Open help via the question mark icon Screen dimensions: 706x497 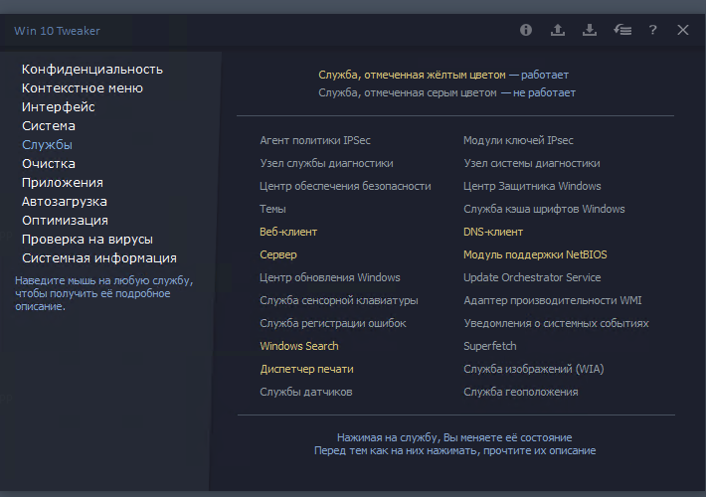(x=652, y=30)
